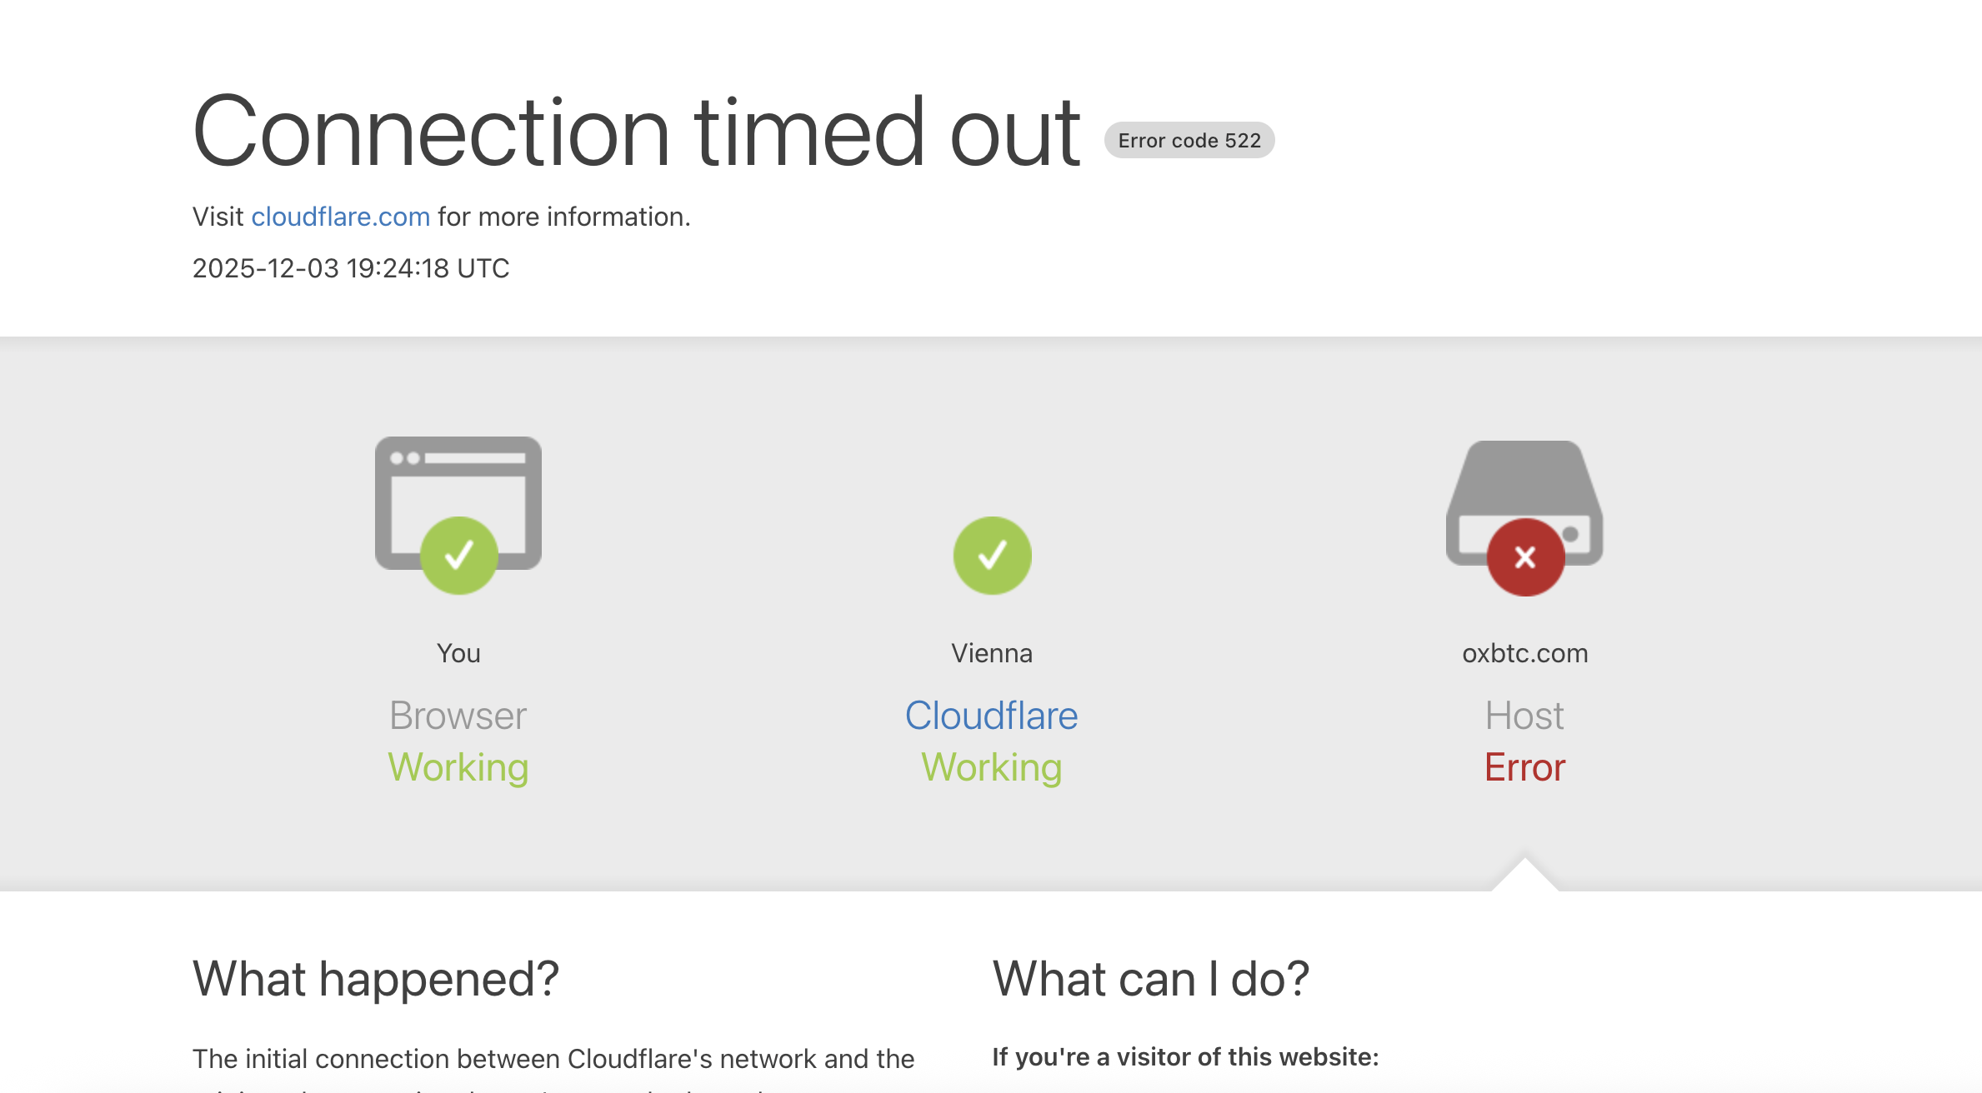
Task: Open the cloudflare.com link
Action: pos(341,217)
